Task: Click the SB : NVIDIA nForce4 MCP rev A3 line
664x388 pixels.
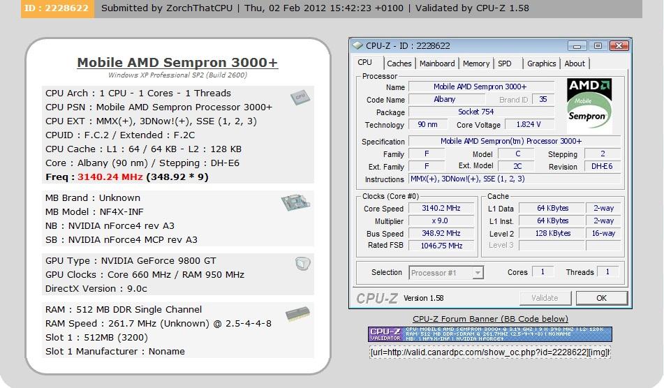Action: click(121, 240)
